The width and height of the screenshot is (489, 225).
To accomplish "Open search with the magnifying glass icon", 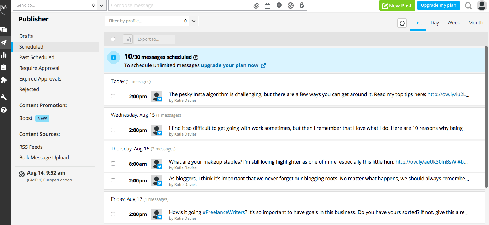I will (x=468, y=5).
